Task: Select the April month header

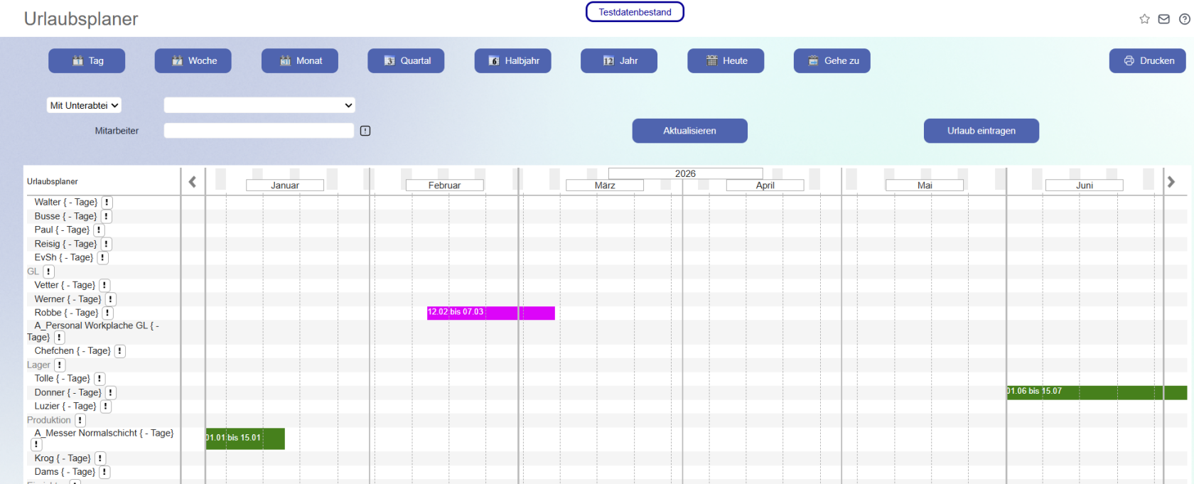Action: point(765,185)
